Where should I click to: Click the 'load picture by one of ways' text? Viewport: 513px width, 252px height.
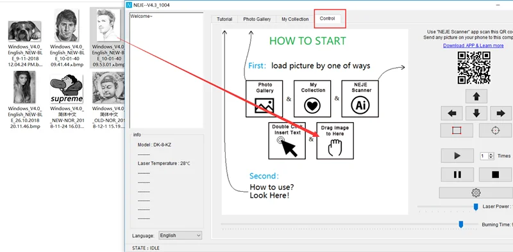point(321,66)
